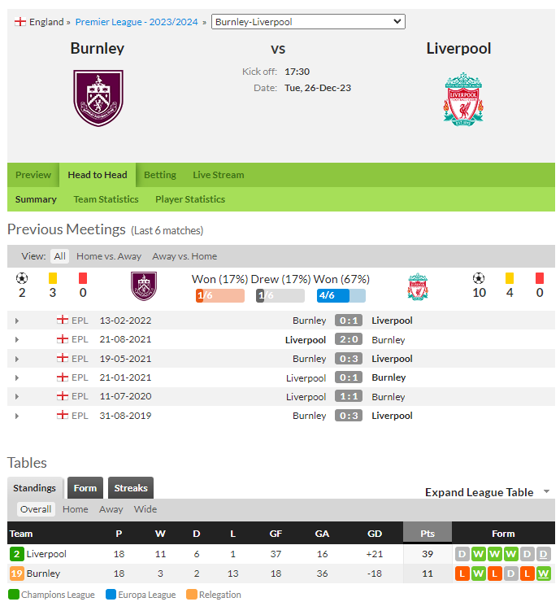
Task: Click the blue 4/6 Liverpool win bar
Action: tap(341, 295)
